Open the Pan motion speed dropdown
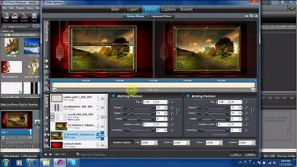 coord(149,142)
